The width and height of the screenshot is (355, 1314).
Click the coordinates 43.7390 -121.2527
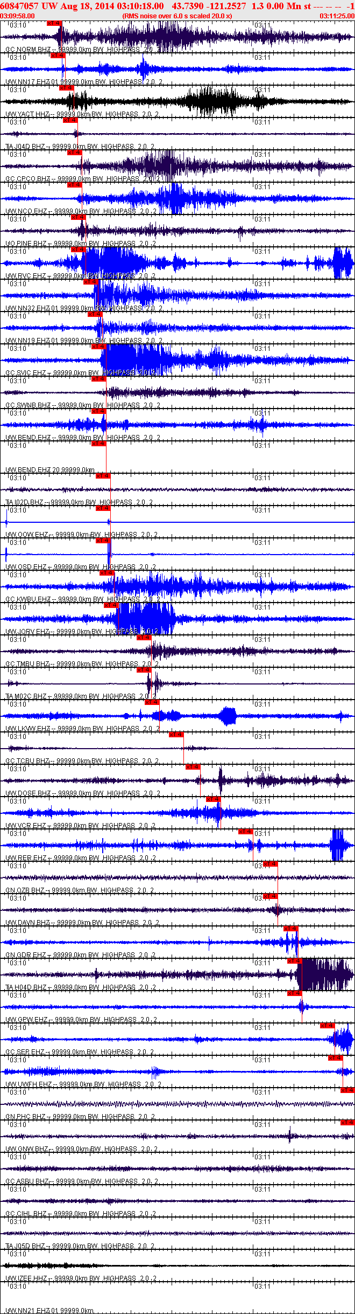[x=209, y=6]
